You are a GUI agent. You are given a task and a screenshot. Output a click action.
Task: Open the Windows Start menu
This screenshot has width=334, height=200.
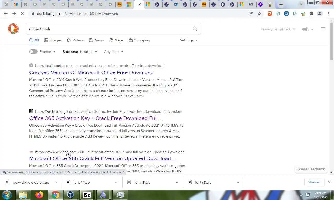click(x=7, y=195)
